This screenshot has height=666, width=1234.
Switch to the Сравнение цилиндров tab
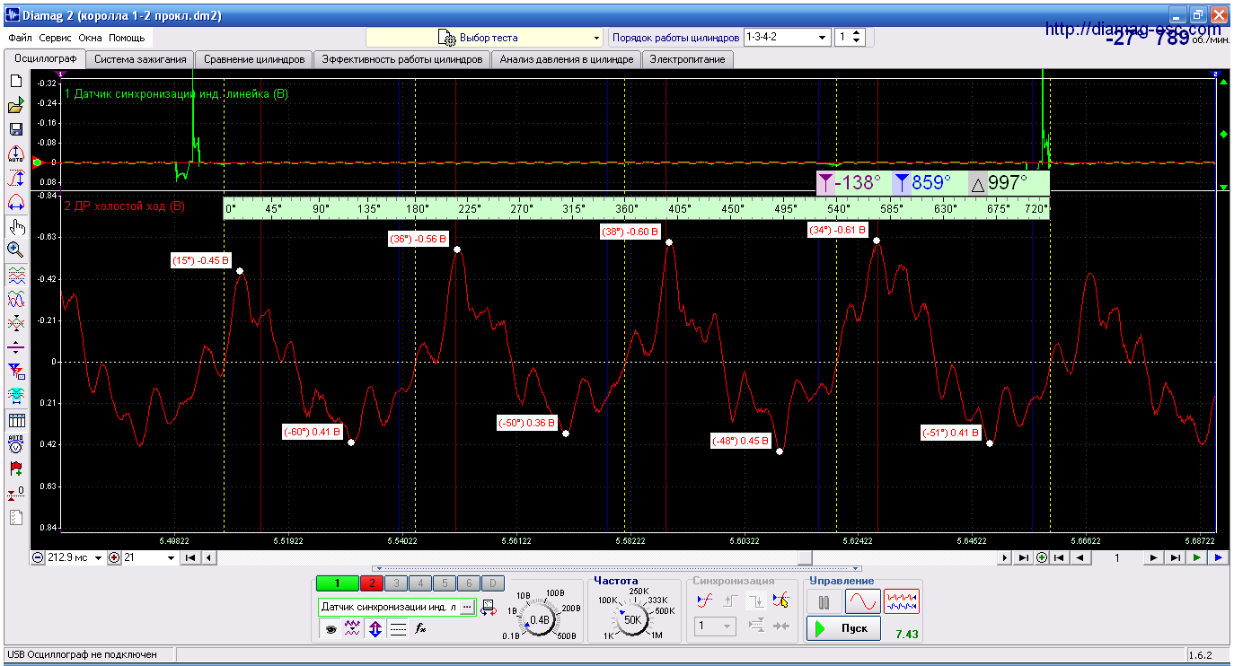(x=253, y=59)
